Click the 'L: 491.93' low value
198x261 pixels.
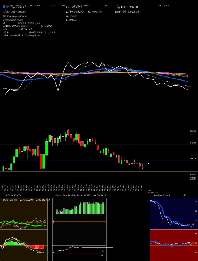[x=71, y=20]
